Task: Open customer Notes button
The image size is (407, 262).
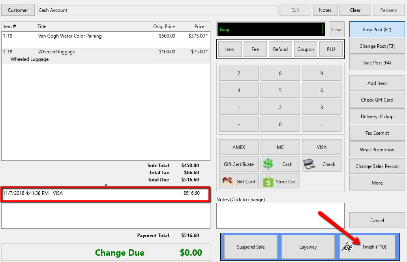Action: [325, 10]
